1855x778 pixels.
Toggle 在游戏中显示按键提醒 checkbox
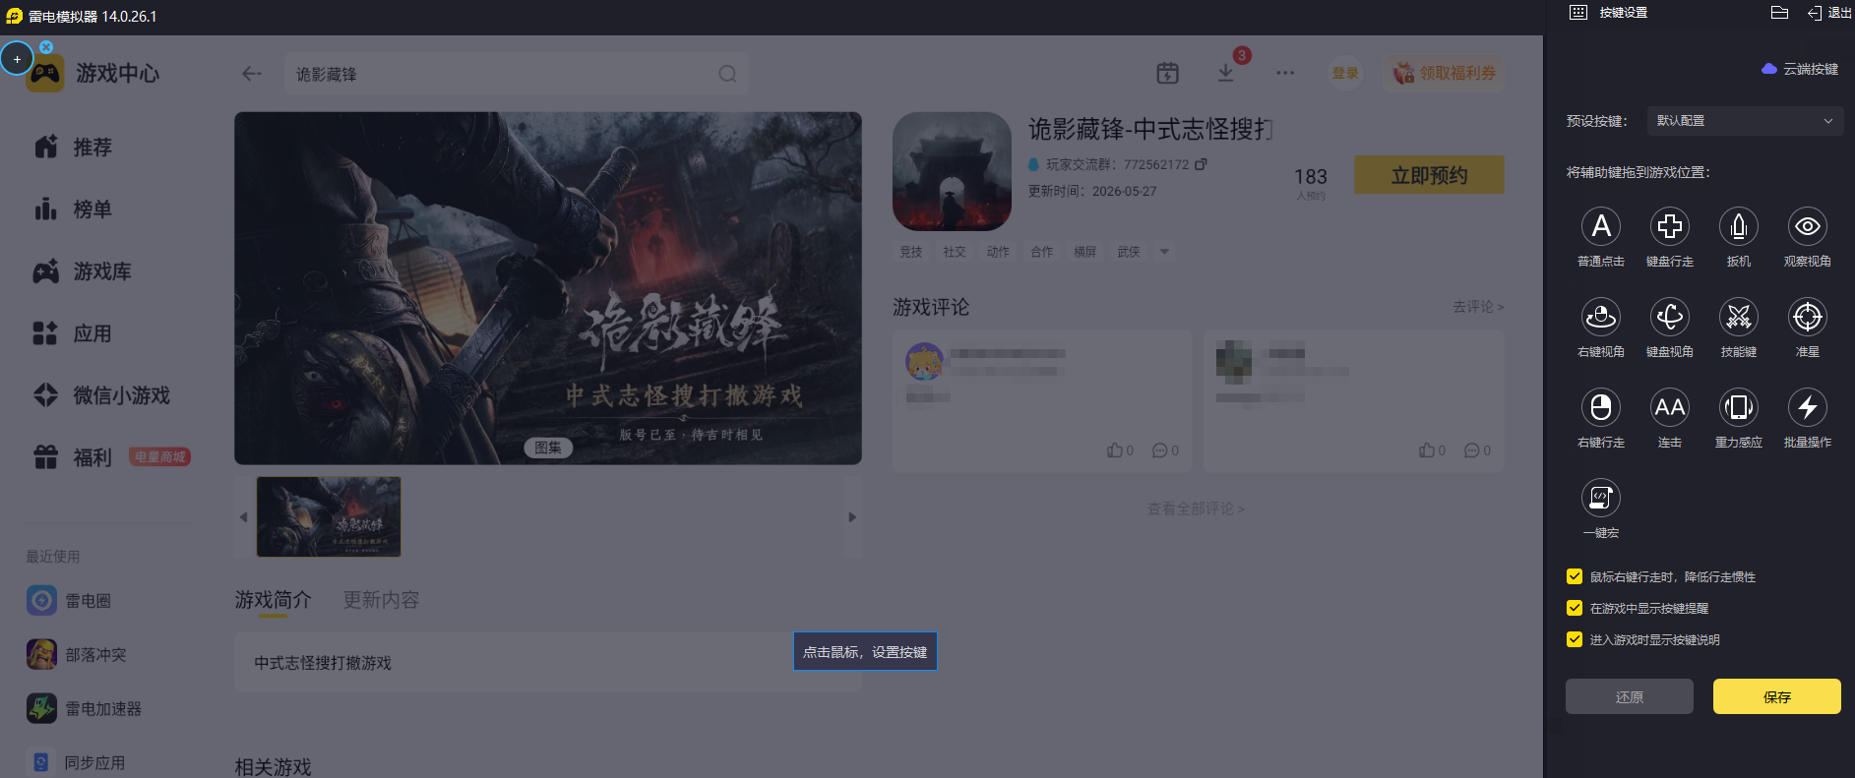click(x=1575, y=608)
